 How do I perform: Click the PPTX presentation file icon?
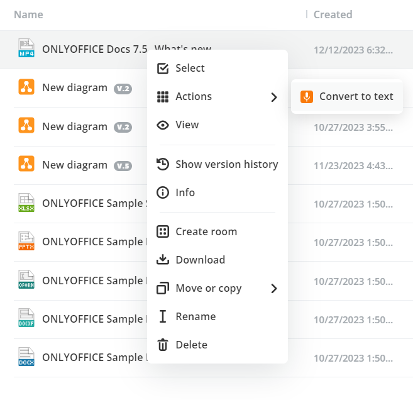[26, 242]
